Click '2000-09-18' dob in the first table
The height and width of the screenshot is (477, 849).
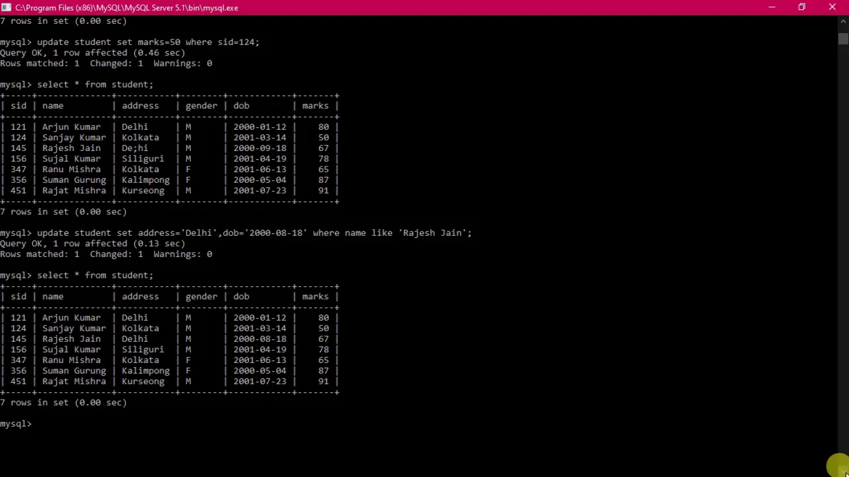259,148
